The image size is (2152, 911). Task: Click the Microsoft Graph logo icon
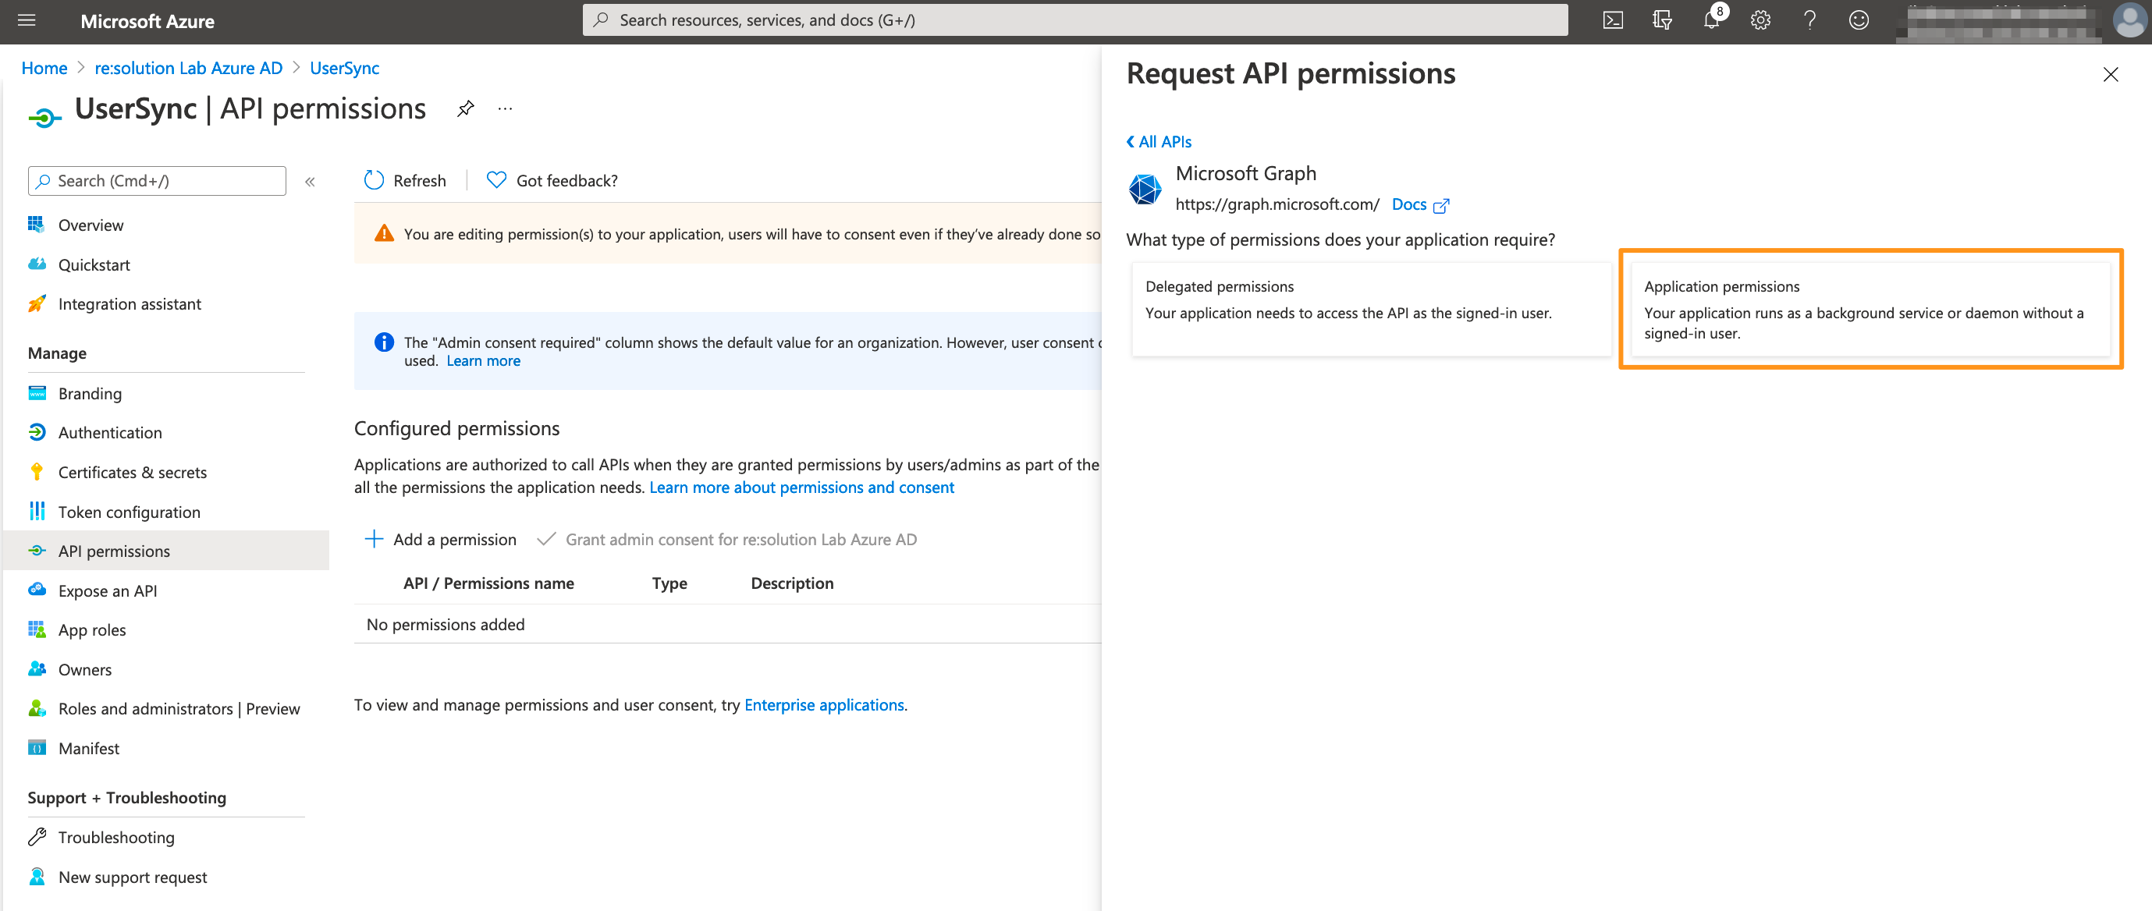coord(1145,189)
